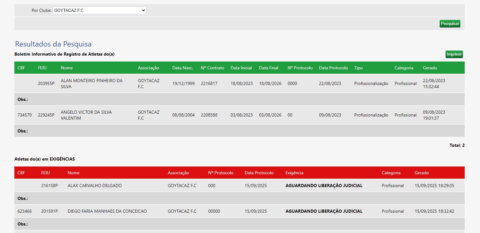Click the Nº Contrato column header
The image size is (480, 233).
coord(212,68)
